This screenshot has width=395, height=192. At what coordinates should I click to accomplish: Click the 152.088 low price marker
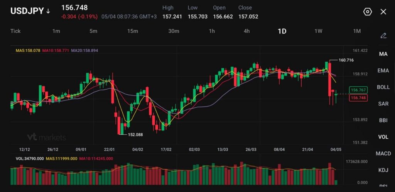point(135,135)
